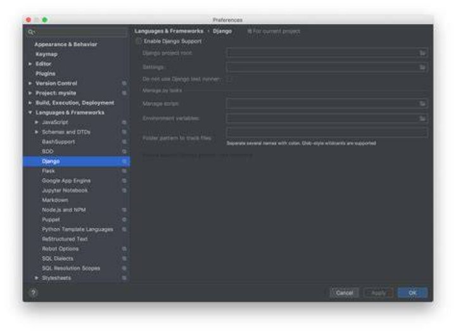Expand Build, Execution, Deployment section
Image resolution: width=456 pixels, height=332 pixels.
[30, 103]
